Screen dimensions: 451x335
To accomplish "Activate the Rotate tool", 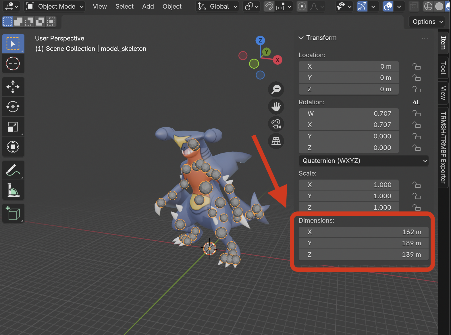I will click(x=13, y=107).
